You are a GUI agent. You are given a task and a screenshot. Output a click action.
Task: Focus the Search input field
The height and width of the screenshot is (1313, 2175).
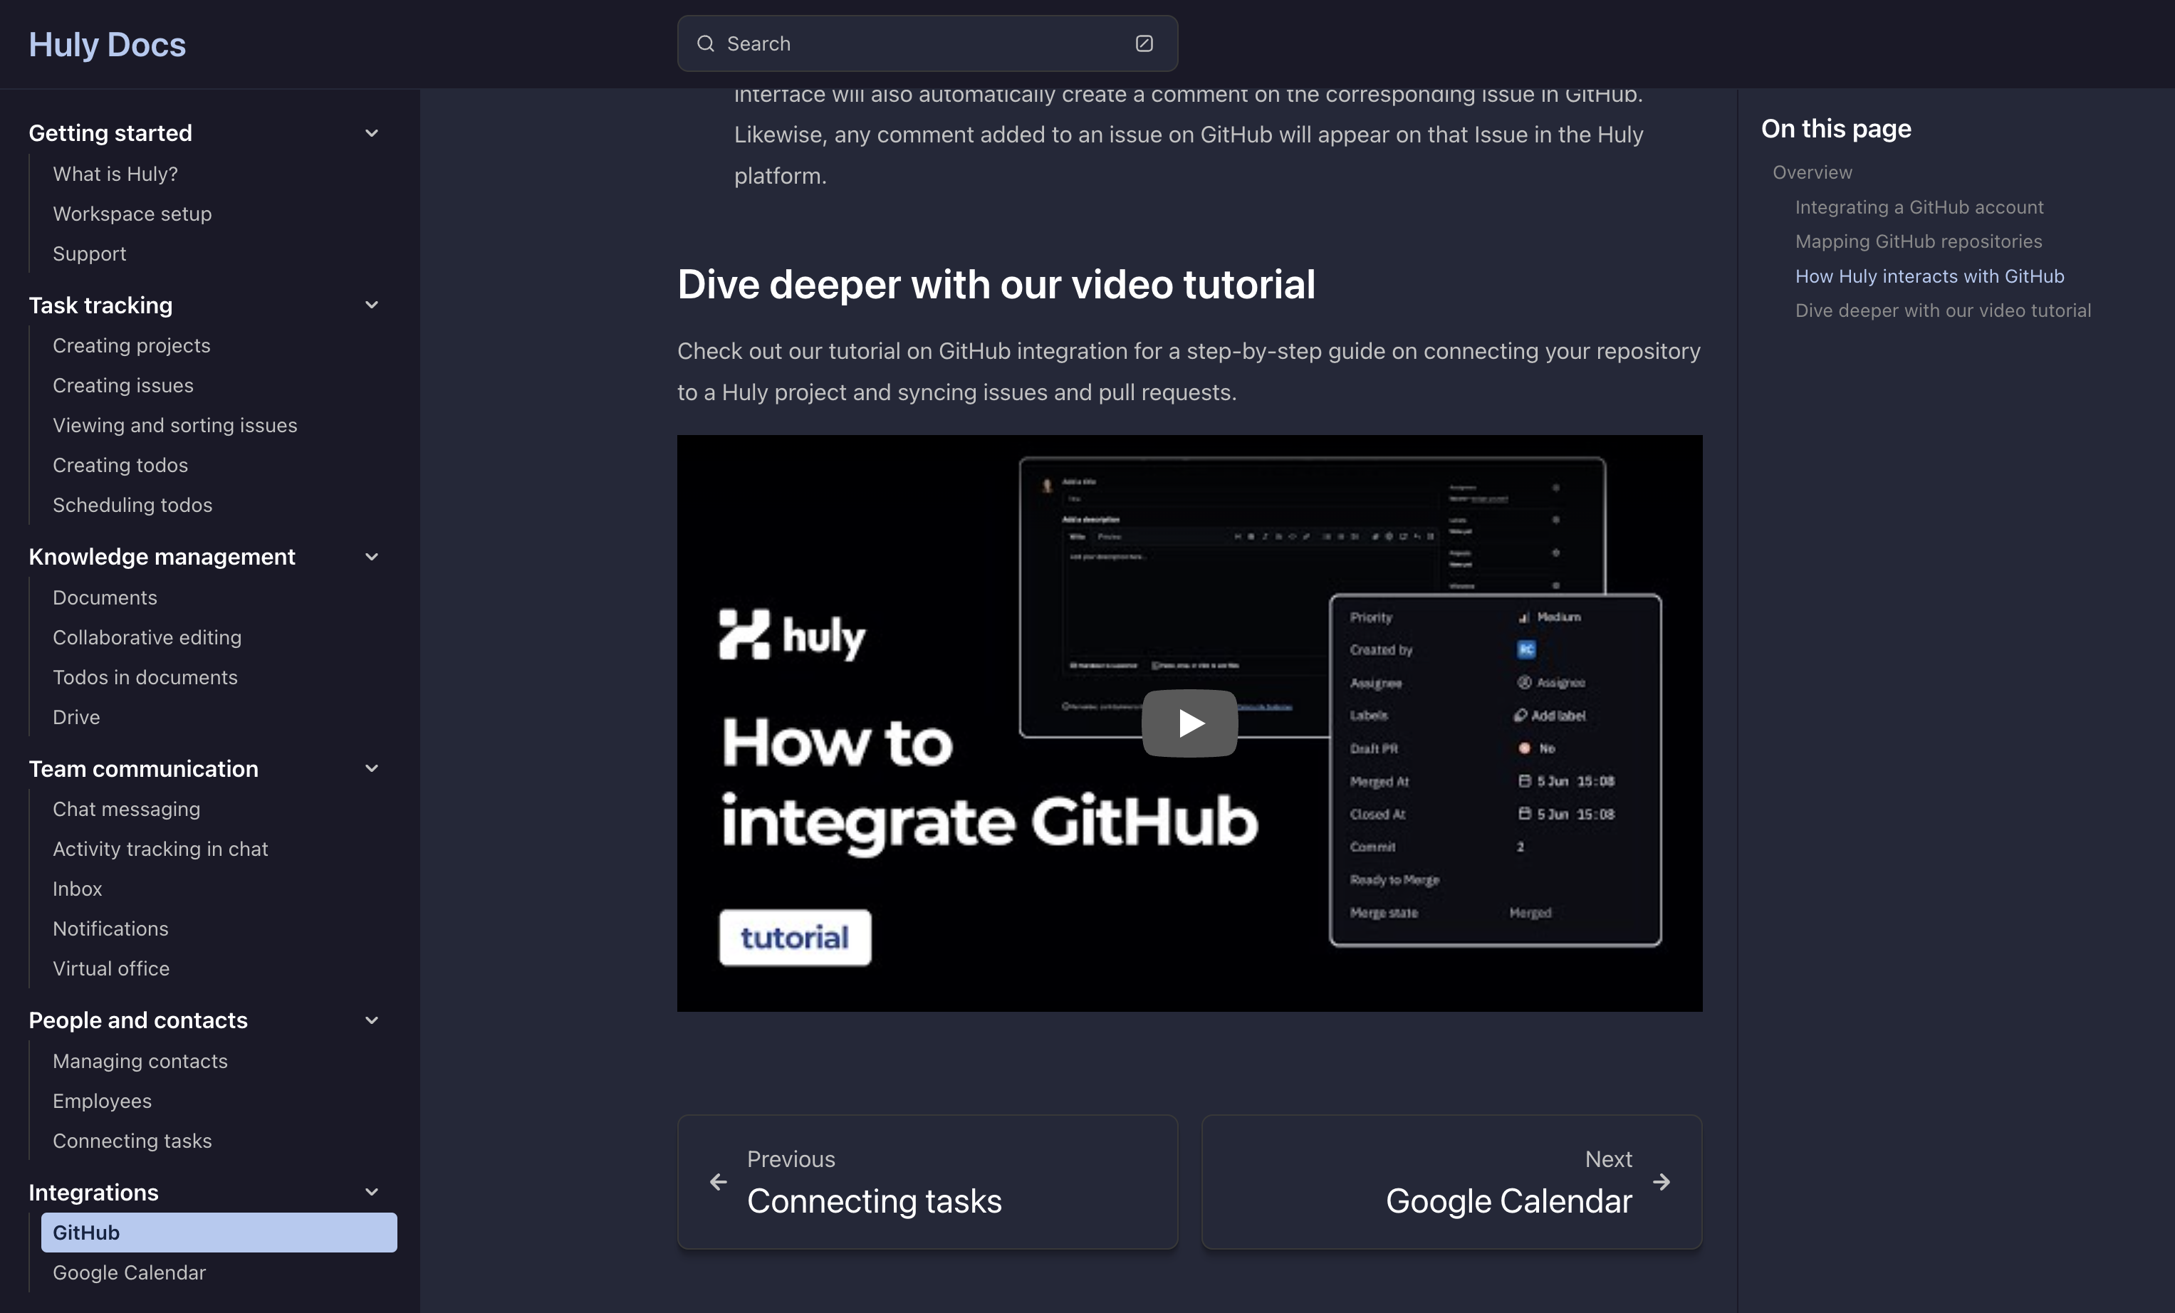pyautogui.click(x=918, y=43)
